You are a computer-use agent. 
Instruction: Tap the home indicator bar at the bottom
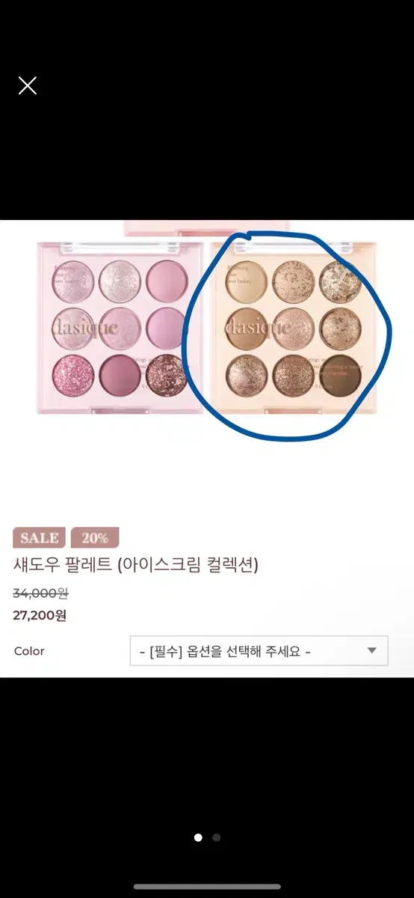click(207, 887)
